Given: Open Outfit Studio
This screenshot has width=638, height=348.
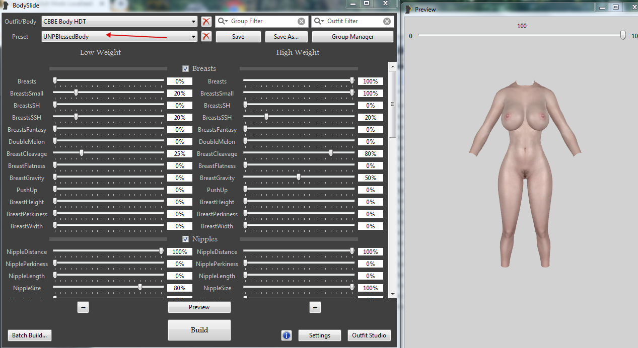Looking at the screenshot, I should click(x=369, y=335).
